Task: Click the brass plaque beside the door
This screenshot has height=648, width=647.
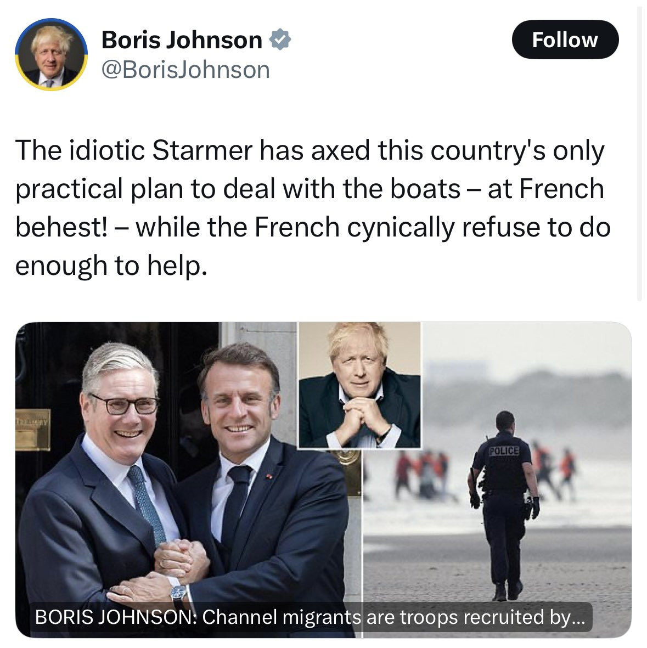Action: coord(33,430)
